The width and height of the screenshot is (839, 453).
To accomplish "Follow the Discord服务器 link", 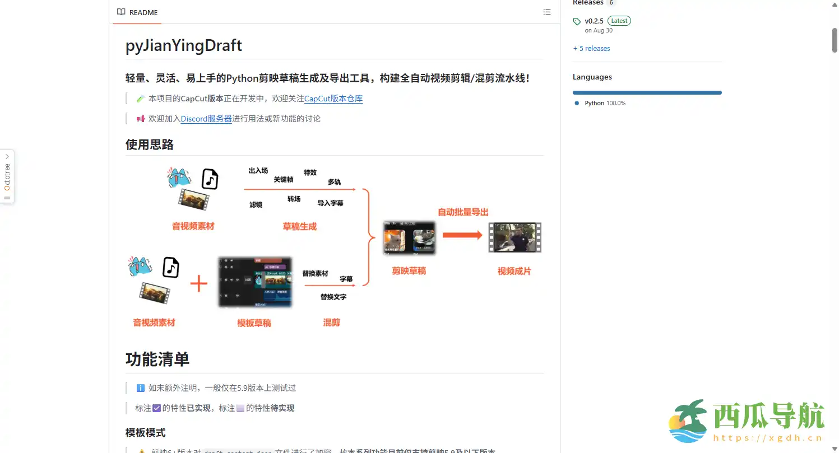I will pyautogui.click(x=206, y=119).
